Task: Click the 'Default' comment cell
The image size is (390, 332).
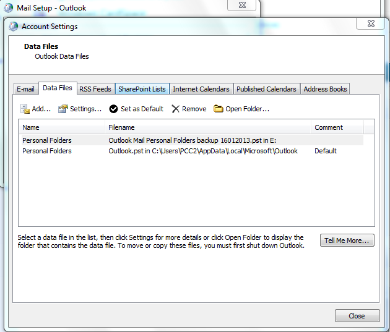Action: 326,151
